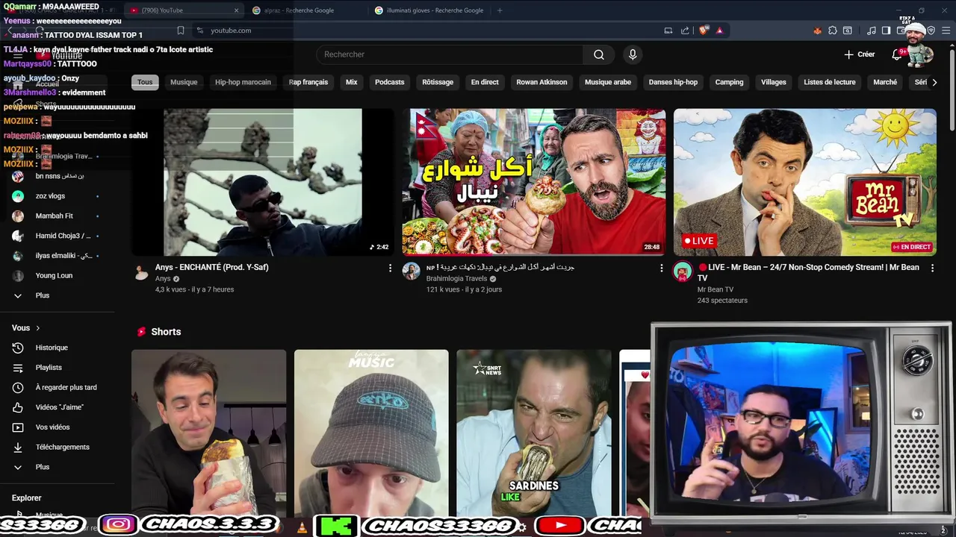The width and height of the screenshot is (956, 537).
Task: Open the MetaMask fox extension
Action: [x=817, y=31]
